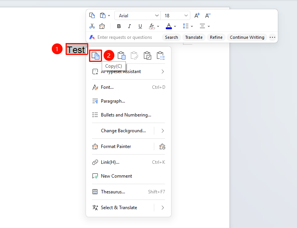Open the Link(H)... menu entry
Screen dimensions: 297x228
129,162
